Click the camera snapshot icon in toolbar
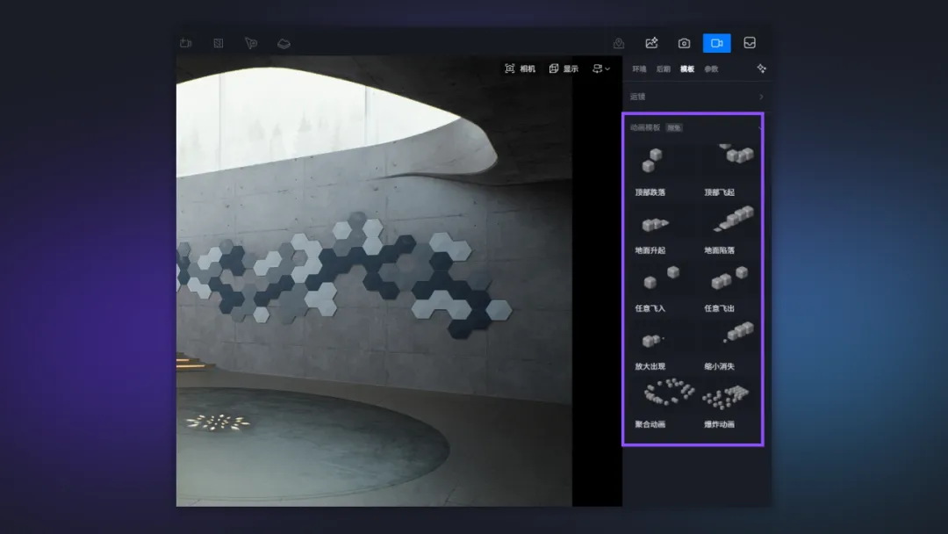The width and height of the screenshot is (948, 534). (684, 43)
